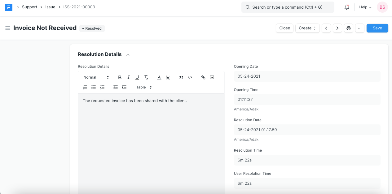Click the Save button
The height and width of the screenshot is (194, 392).
pos(377,28)
